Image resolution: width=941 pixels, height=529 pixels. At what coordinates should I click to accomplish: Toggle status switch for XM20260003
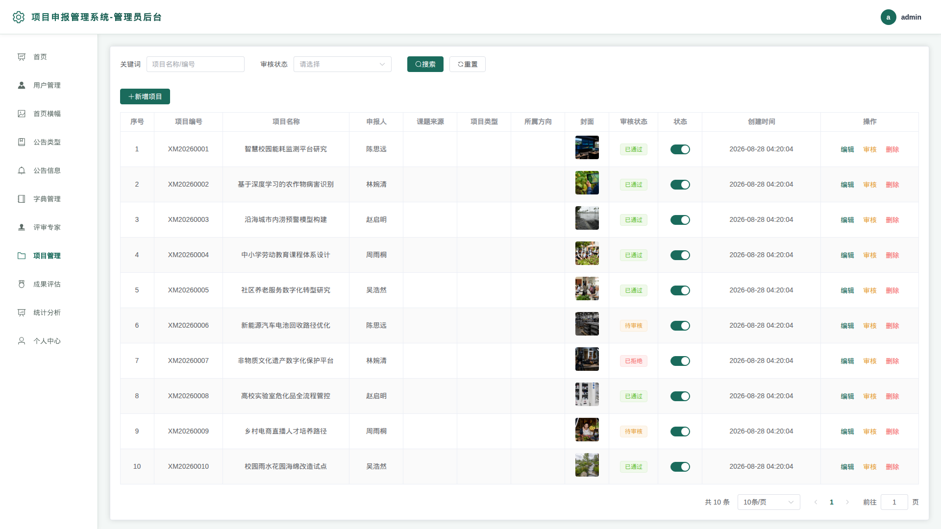[680, 220]
